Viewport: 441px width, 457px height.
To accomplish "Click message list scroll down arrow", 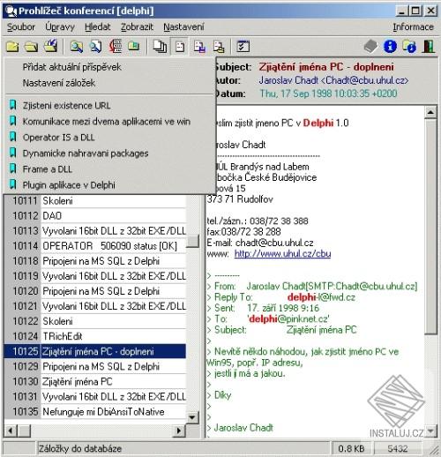I will [x=193, y=417].
